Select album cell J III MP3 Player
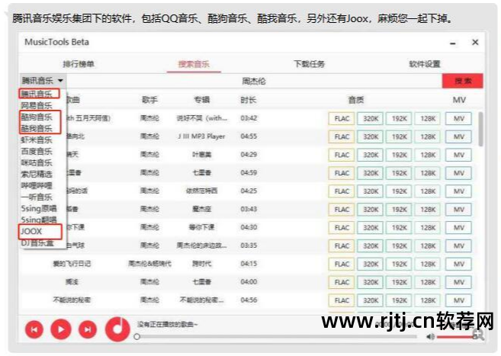The height and width of the screenshot is (356, 501). (x=201, y=136)
